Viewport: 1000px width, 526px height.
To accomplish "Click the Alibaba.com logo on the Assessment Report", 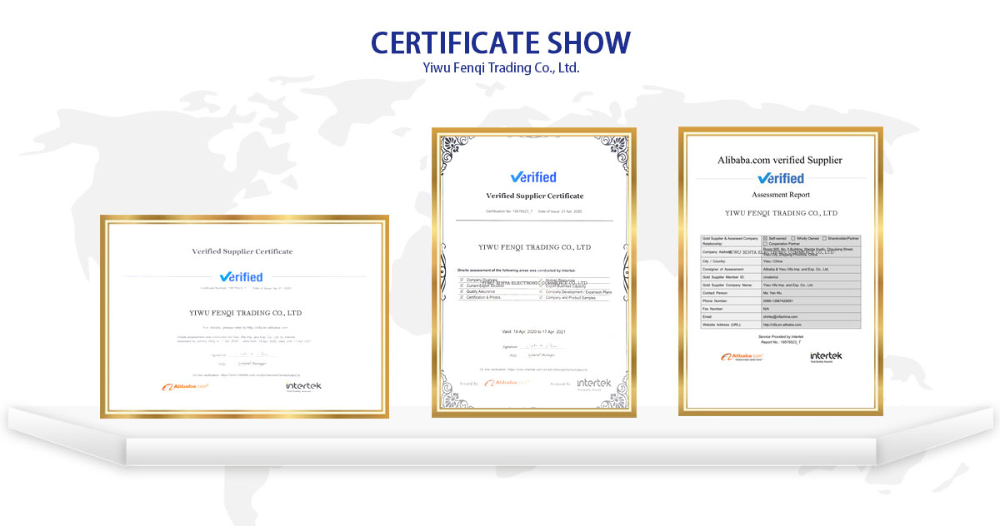I will click(740, 357).
